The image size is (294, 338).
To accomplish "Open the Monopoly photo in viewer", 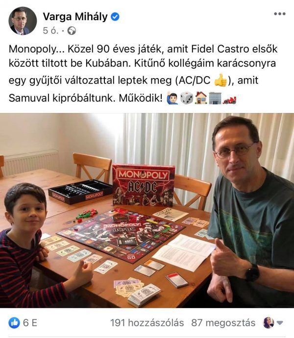I will pyautogui.click(x=147, y=210).
